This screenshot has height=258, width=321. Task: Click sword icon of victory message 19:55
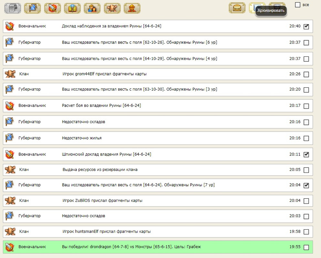point(10,247)
